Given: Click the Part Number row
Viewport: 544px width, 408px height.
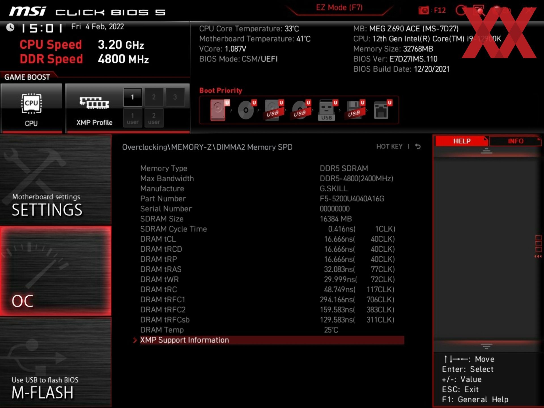Looking at the screenshot, I should coord(272,199).
